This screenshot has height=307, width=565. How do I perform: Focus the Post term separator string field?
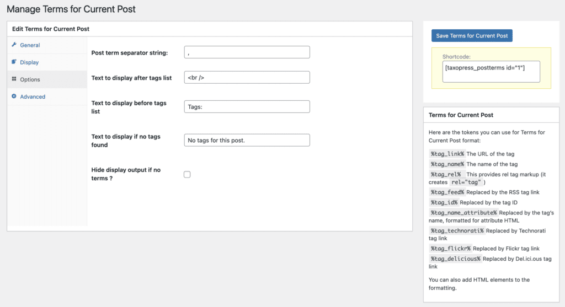point(247,52)
